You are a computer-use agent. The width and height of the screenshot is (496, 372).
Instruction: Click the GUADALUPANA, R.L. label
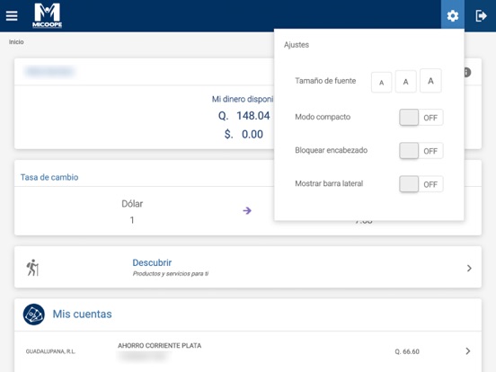(50, 351)
